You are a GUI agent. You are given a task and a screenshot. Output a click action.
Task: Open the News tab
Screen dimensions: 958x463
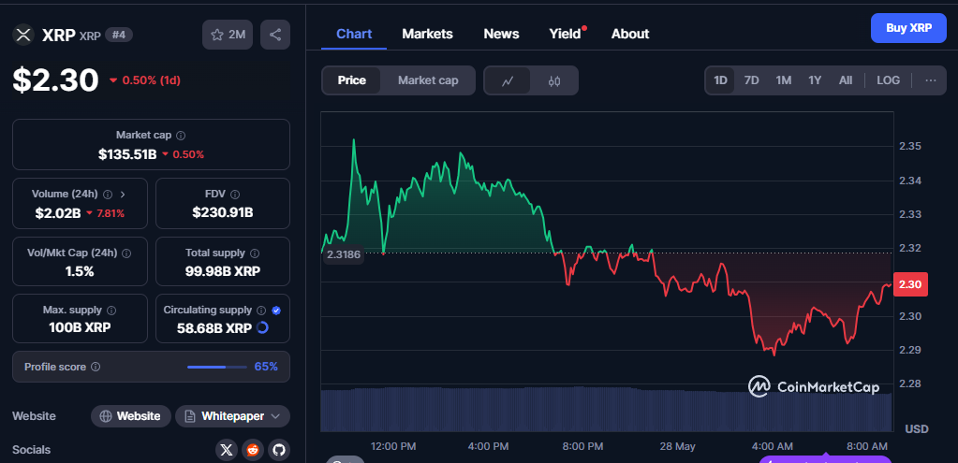[x=501, y=34]
